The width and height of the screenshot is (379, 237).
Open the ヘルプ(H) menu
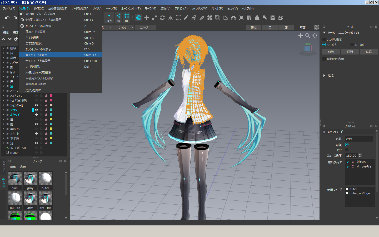pos(248,8)
